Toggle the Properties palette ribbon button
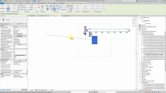 pyautogui.click(x=8, y=9)
